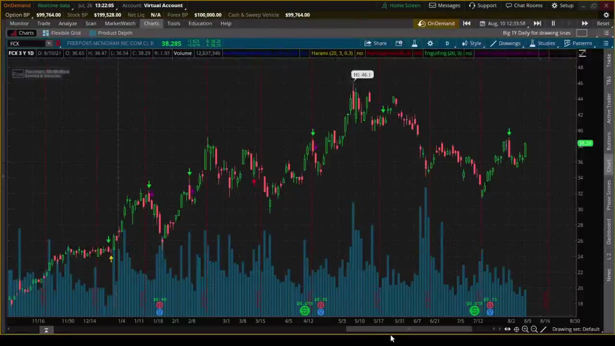615x346 pixels.
Task: Open the grid layout list menu icon
Action: [x=606, y=33]
